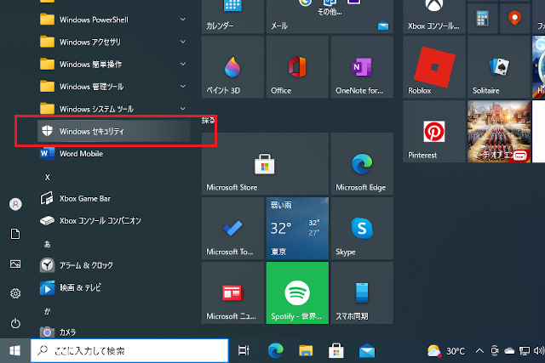
Task: Open the Skype tile
Action: [362, 229]
